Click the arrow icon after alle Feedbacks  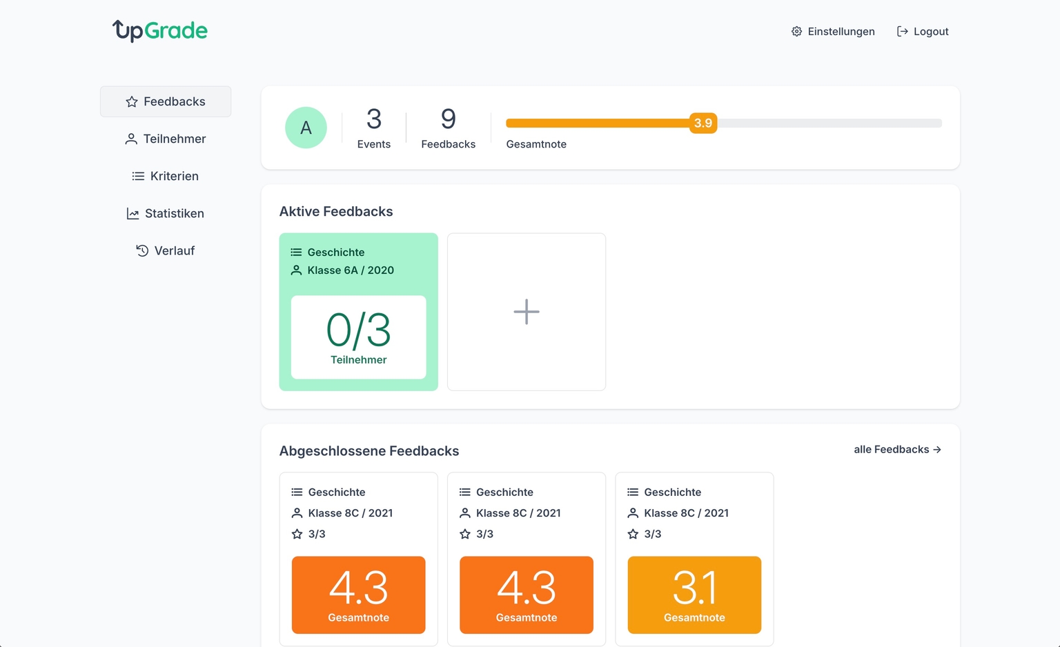tap(937, 449)
